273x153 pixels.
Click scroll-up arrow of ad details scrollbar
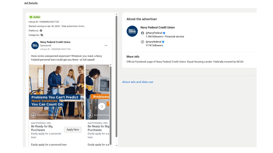tap(116, 14)
